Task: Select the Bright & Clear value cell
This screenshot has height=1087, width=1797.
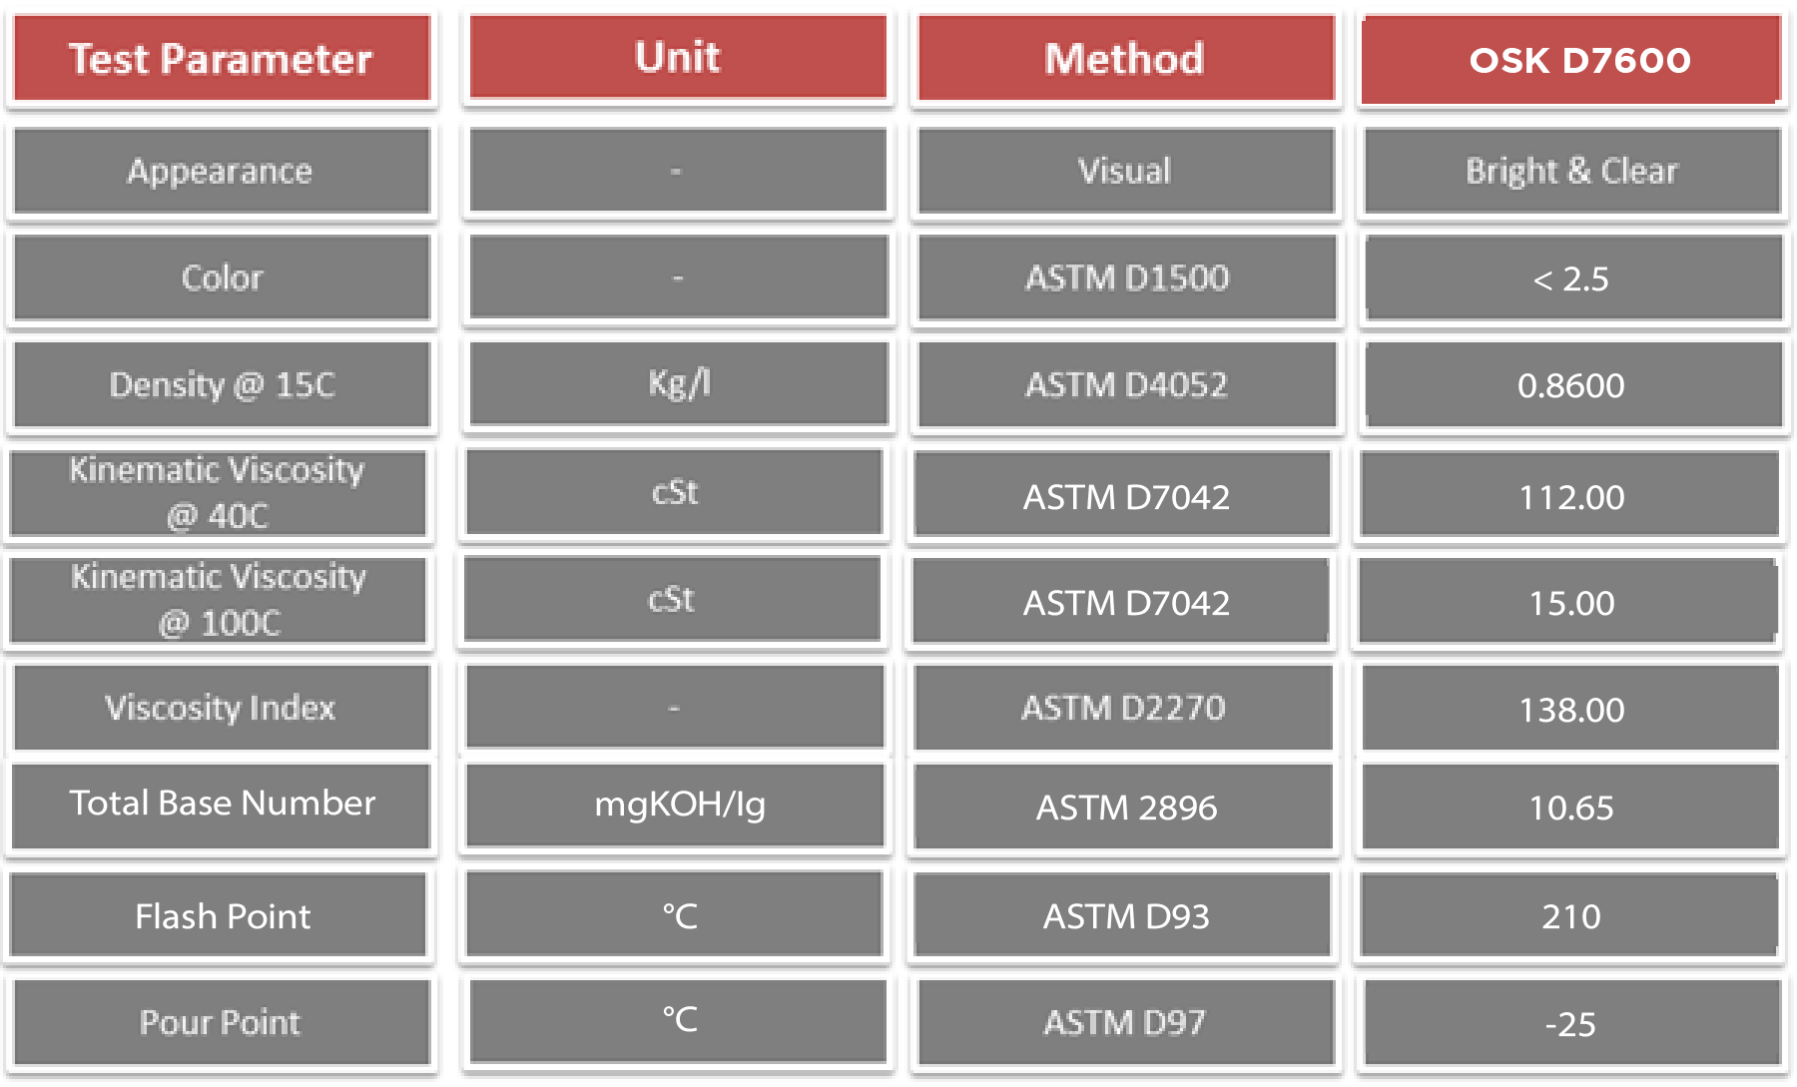Action: [x=1572, y=171]
